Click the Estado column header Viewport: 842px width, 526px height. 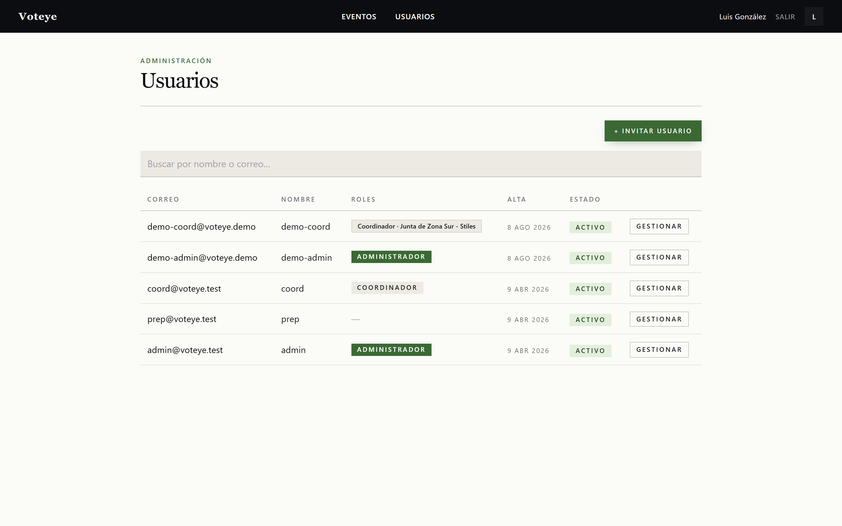[585, 199]
